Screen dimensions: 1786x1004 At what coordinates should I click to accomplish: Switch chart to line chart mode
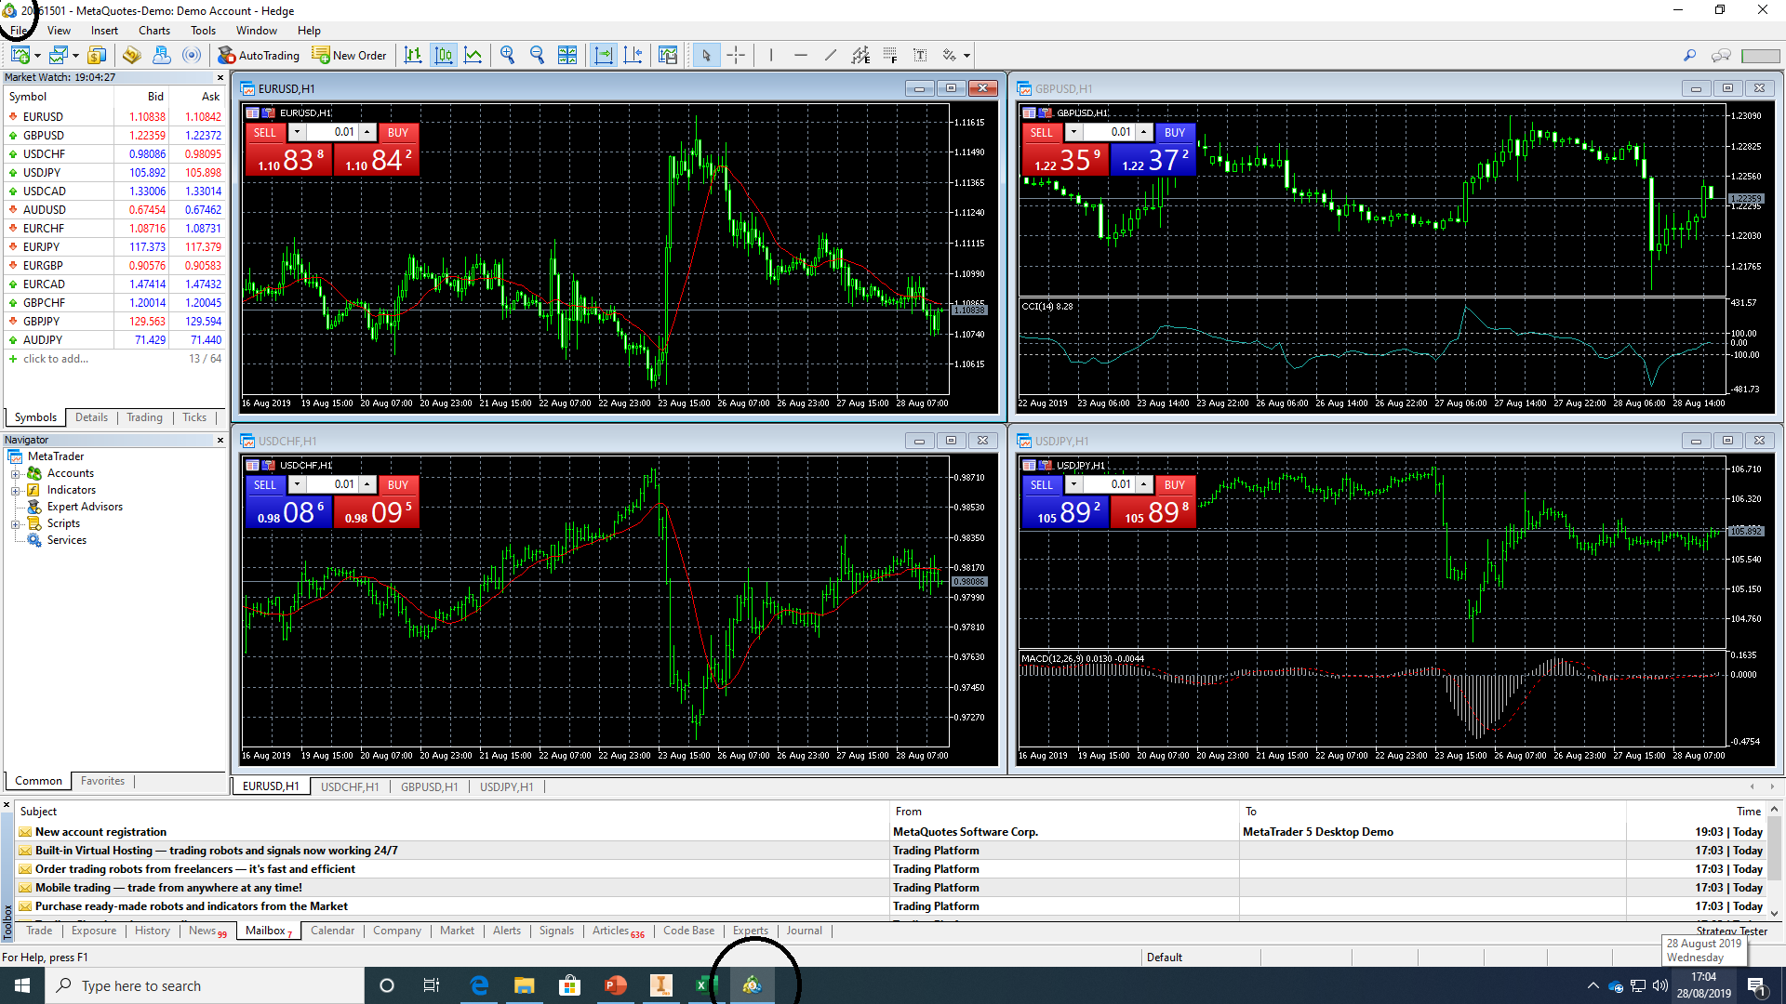(473, 56)
